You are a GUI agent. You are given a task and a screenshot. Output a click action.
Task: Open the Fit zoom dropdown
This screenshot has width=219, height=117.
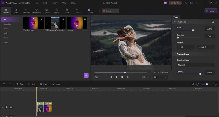160,77
